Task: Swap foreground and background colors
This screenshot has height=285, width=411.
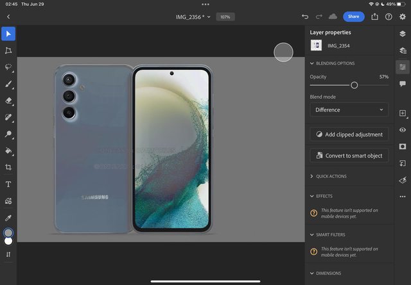Action: pos(8,254)
